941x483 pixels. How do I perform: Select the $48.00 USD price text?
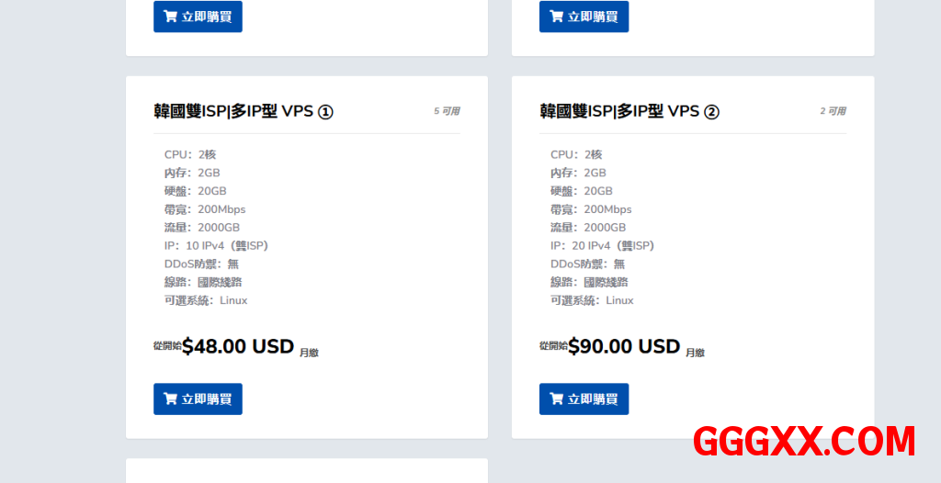(x=237, y=346)
